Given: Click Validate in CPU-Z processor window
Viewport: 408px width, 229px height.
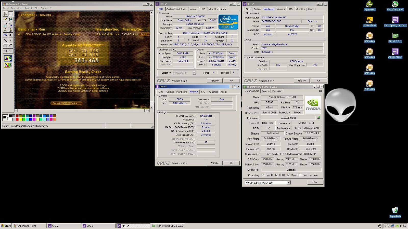Looking at the screenshot, I should pyautogui.click(x=214, y=80).
